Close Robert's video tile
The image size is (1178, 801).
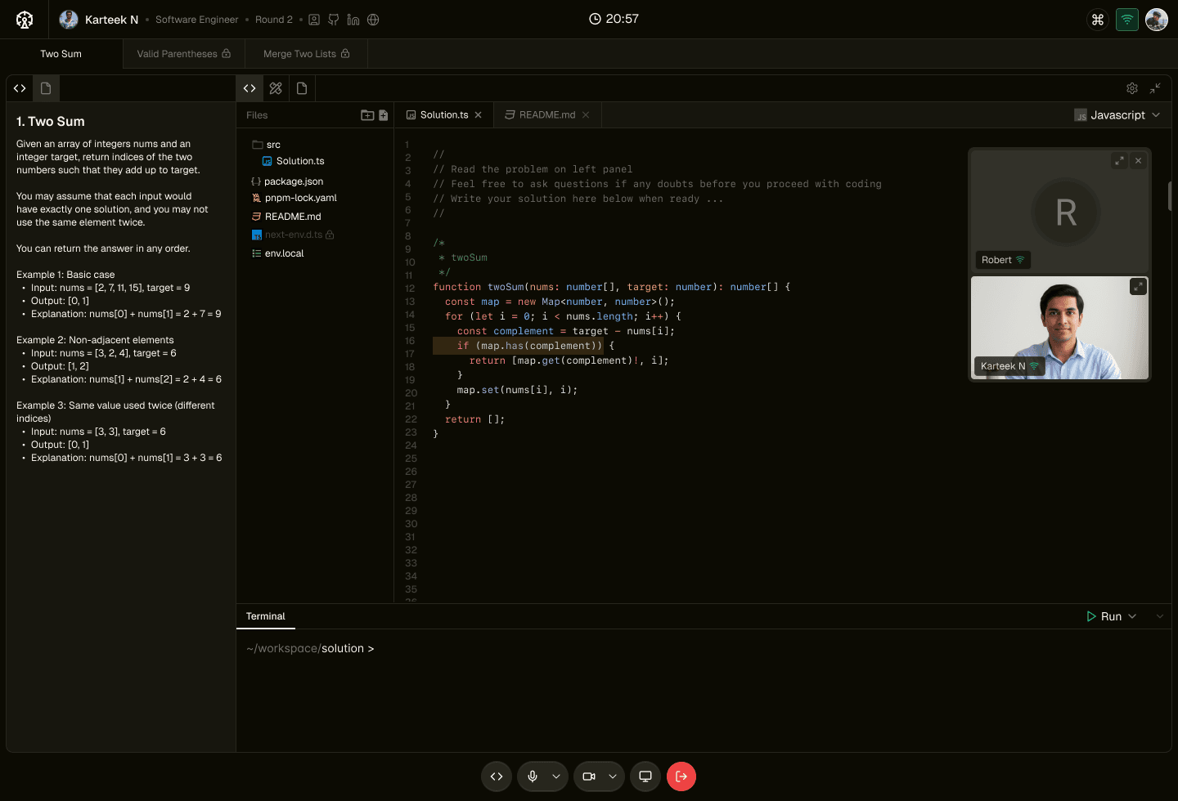pyautogui.click(x=1138, y=161)
